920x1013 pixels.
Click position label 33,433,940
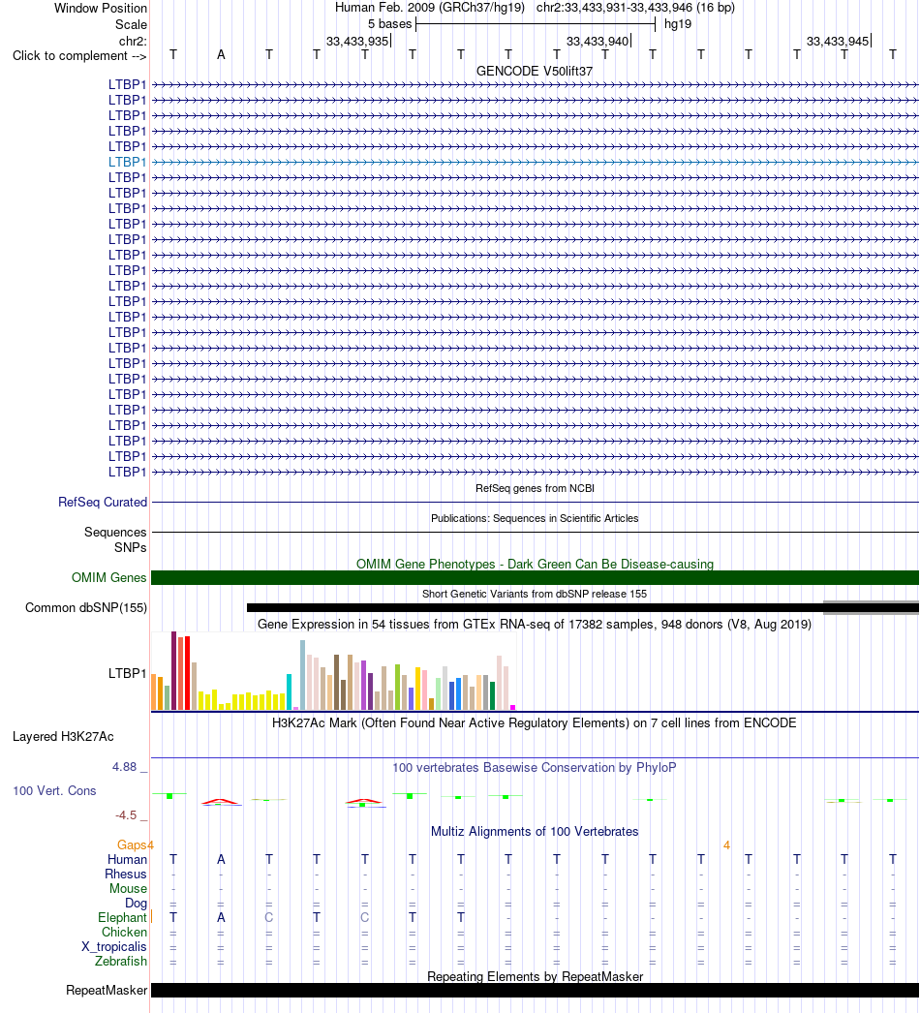click(x=598, y=42)
